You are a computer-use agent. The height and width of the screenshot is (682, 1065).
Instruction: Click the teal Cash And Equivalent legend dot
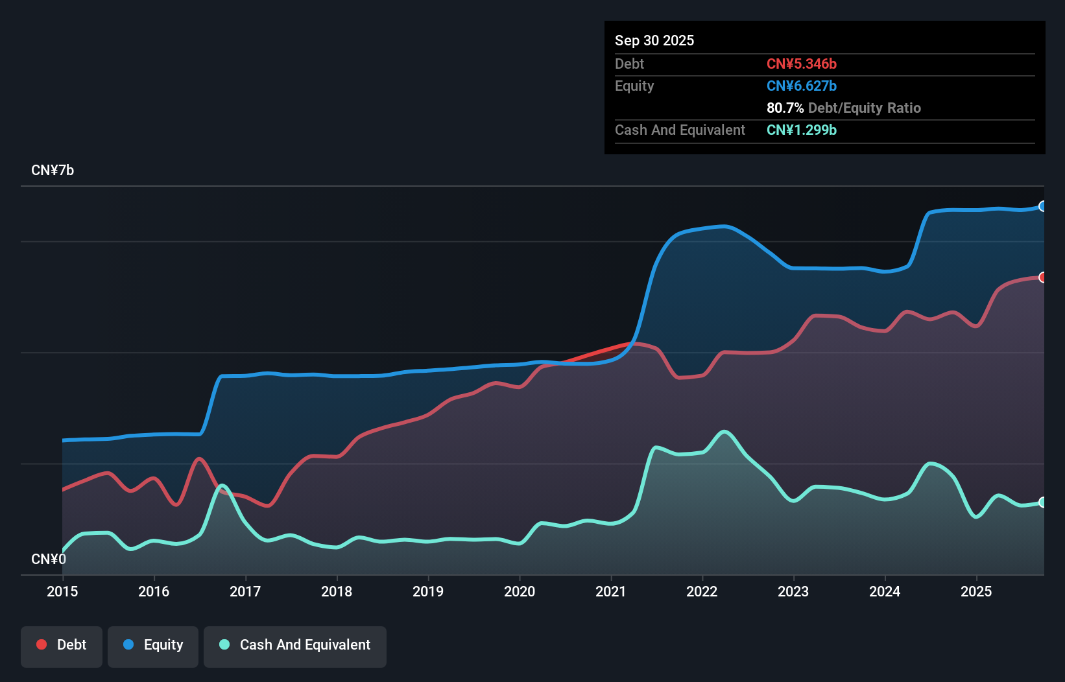click(224, 644)
